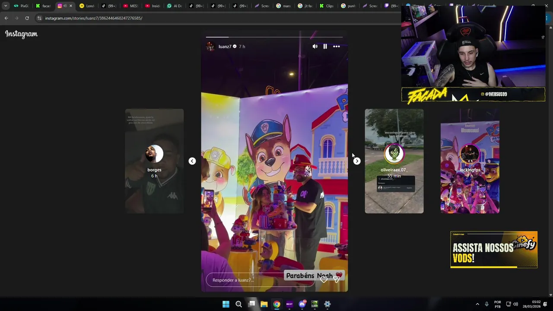Open the volume control in the system tray
Screen dimensions: 553x311
pos(515,304)
